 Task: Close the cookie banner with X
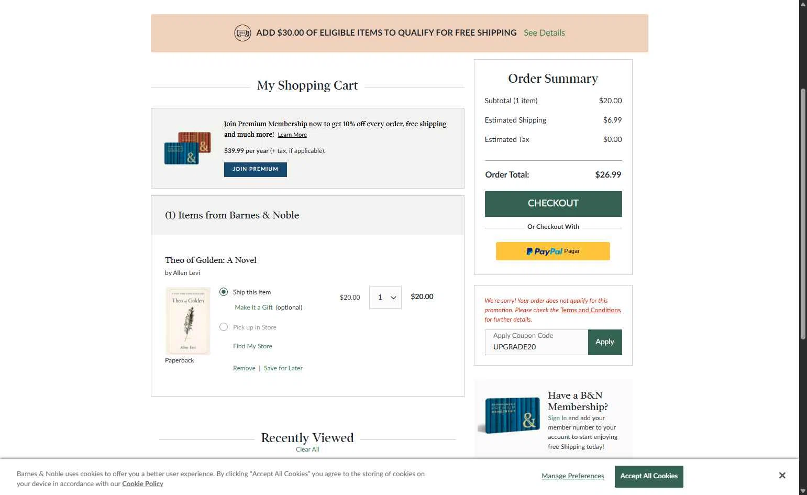(782, 476)
